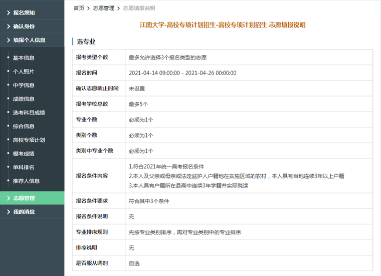Open 单科排名 sidebar item
The image size is (381, 276).
tap(24, 167)
